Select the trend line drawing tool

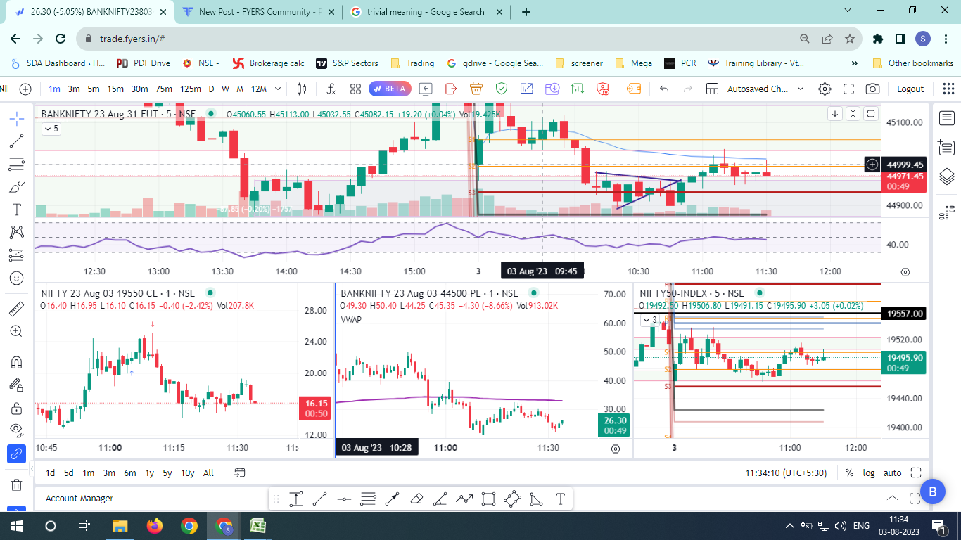(17, 141)
